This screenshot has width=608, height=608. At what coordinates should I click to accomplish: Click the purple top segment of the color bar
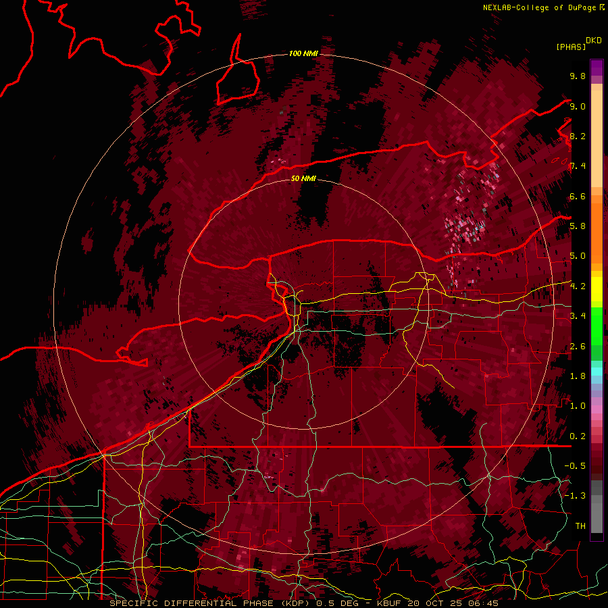pos(597,68)
